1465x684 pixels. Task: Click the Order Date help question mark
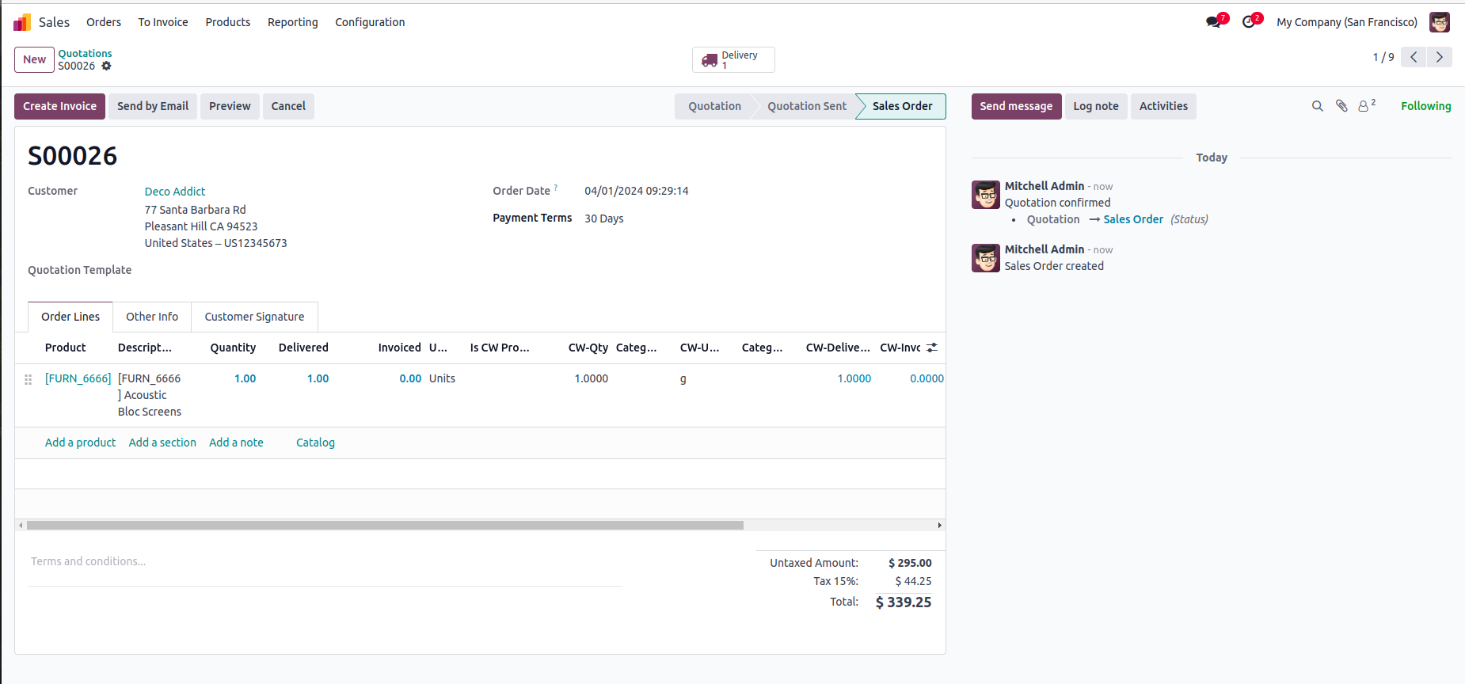coord(556,188)
